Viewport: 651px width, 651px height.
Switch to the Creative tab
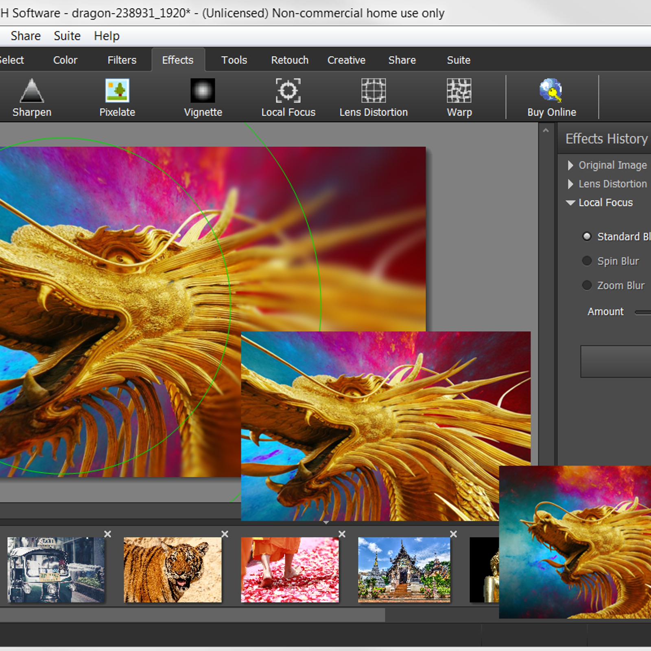346,60
